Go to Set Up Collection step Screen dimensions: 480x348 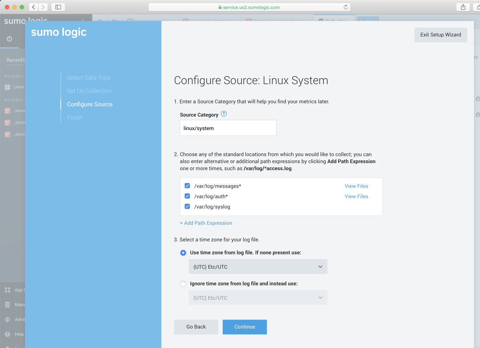click(x=89, y=91)
